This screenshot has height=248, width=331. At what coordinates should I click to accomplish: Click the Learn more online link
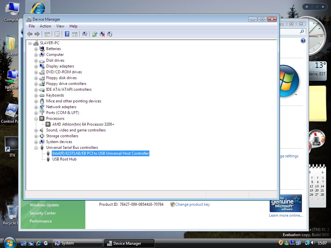286,215
